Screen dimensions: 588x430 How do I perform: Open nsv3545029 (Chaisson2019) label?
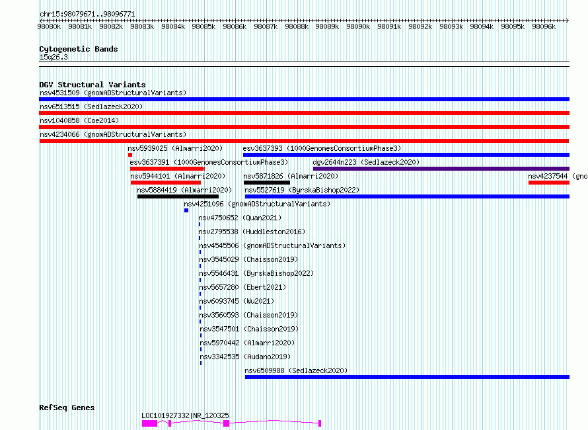(248, 259)
